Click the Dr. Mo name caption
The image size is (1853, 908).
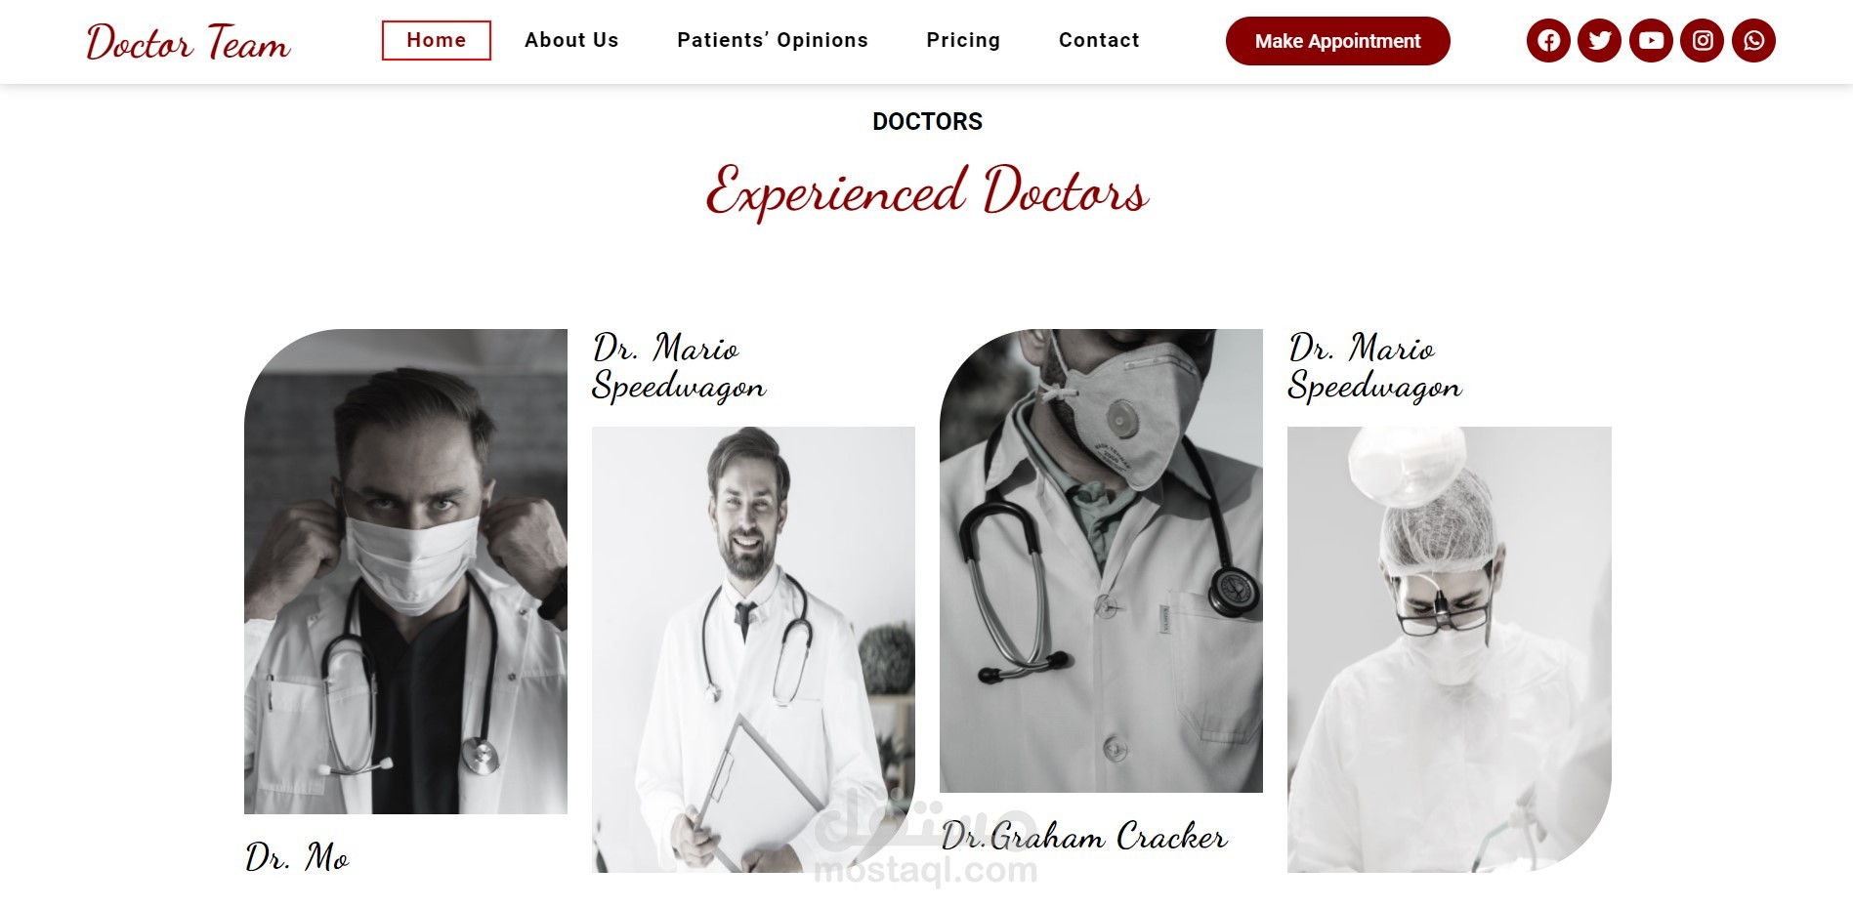coord(297,857)
